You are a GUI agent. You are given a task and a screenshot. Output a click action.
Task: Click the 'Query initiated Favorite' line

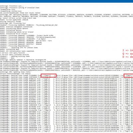pyautogui.click(x=14, y=55)
